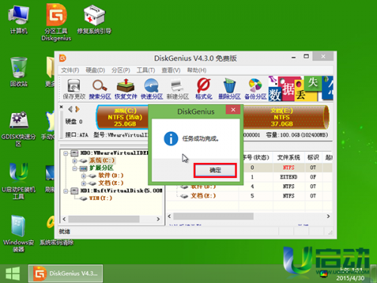Click the Save Changes (保存更改) toolbar icon
Viewport: 377px width, 283px height.
click(74, 88)
